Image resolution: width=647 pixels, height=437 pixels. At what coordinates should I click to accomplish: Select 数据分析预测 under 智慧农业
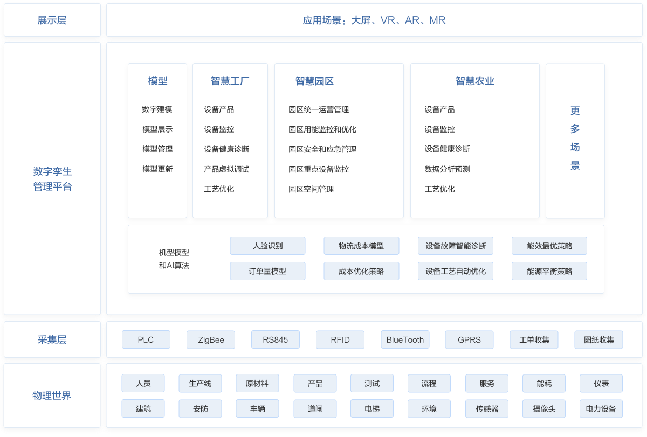point(447,169)
